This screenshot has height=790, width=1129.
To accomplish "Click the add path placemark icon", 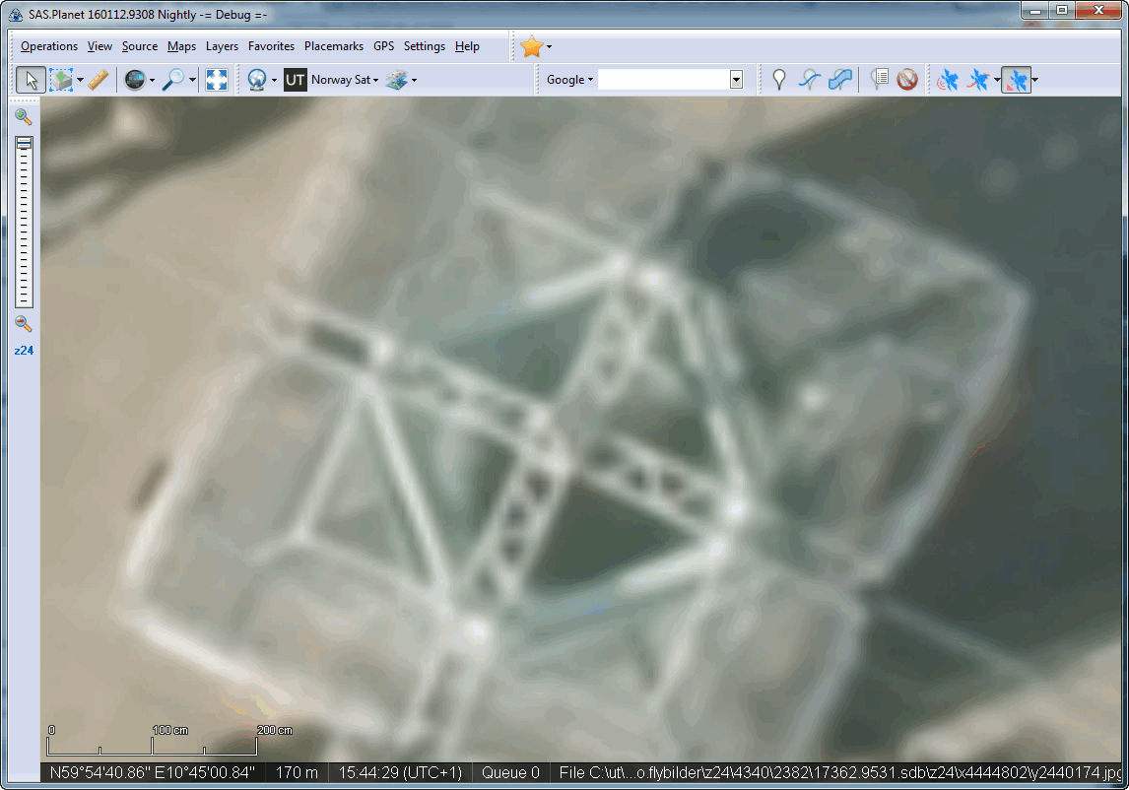I will pos(810,80).
